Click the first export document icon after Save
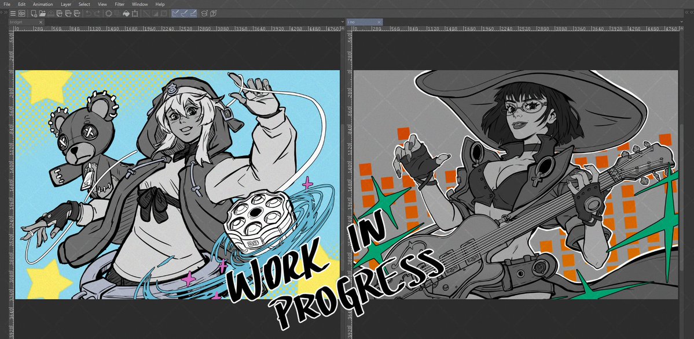This screenshot has width=694, height=339. (x=59, y=14)
